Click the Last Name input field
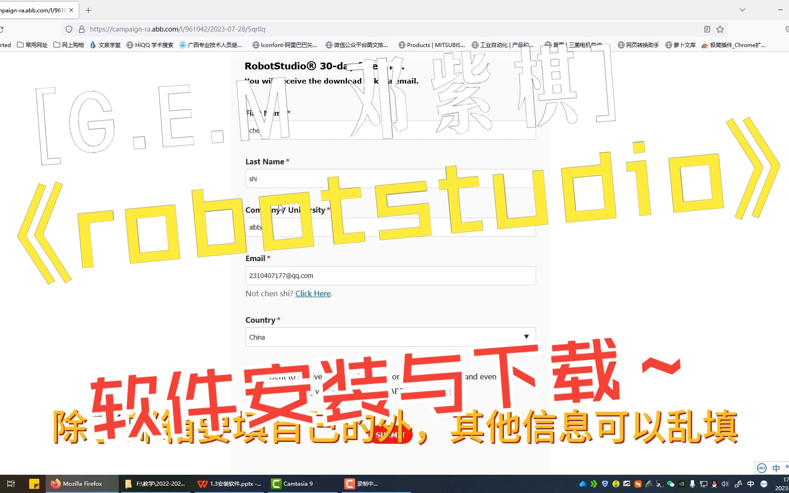 pos(390,179)
